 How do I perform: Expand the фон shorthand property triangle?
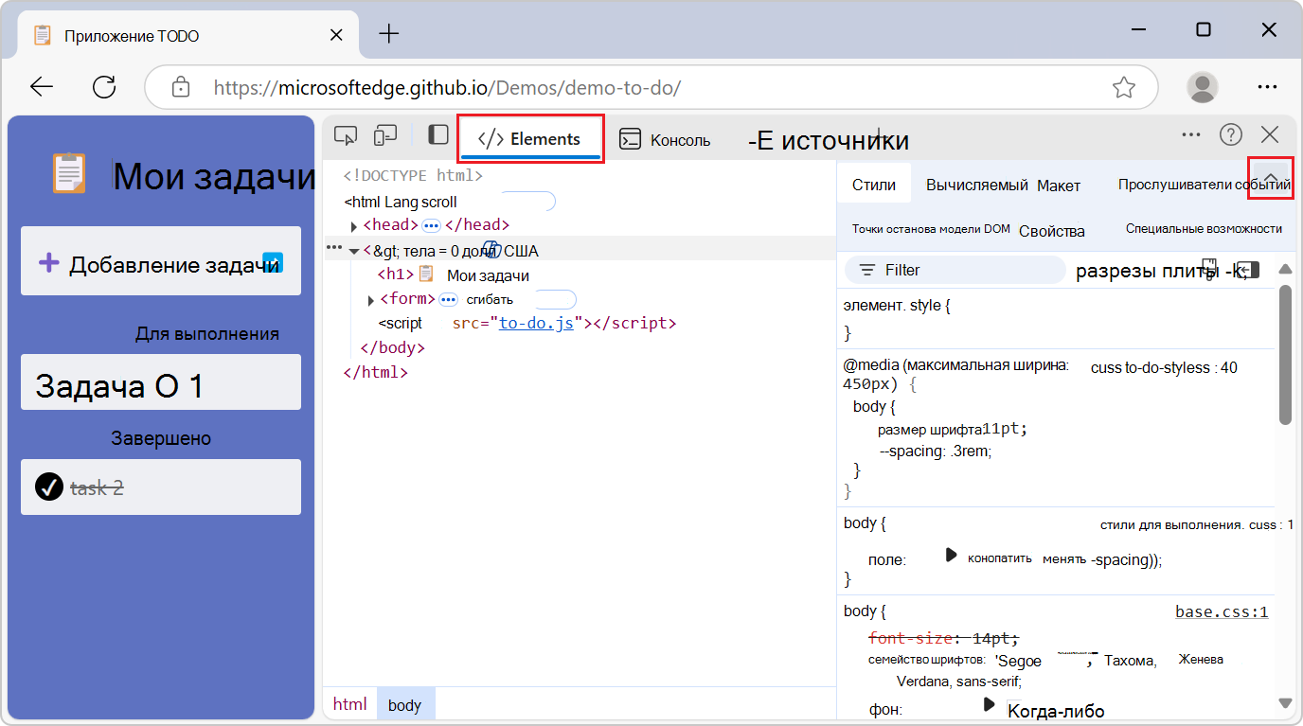pyautogui.click(x=990, y=704)
